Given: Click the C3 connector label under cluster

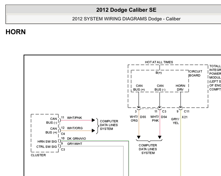Looking at the screenshot, I should [x=63, y=150].
